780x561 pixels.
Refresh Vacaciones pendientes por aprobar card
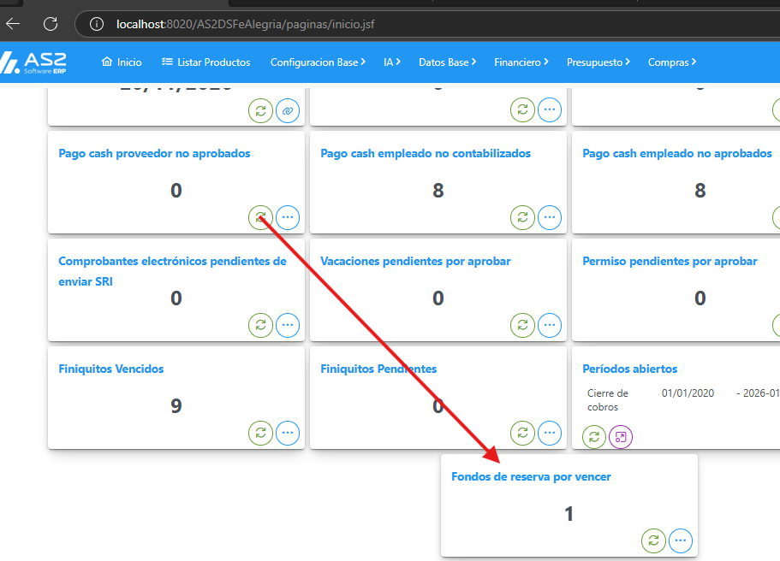tap(522, 326)
